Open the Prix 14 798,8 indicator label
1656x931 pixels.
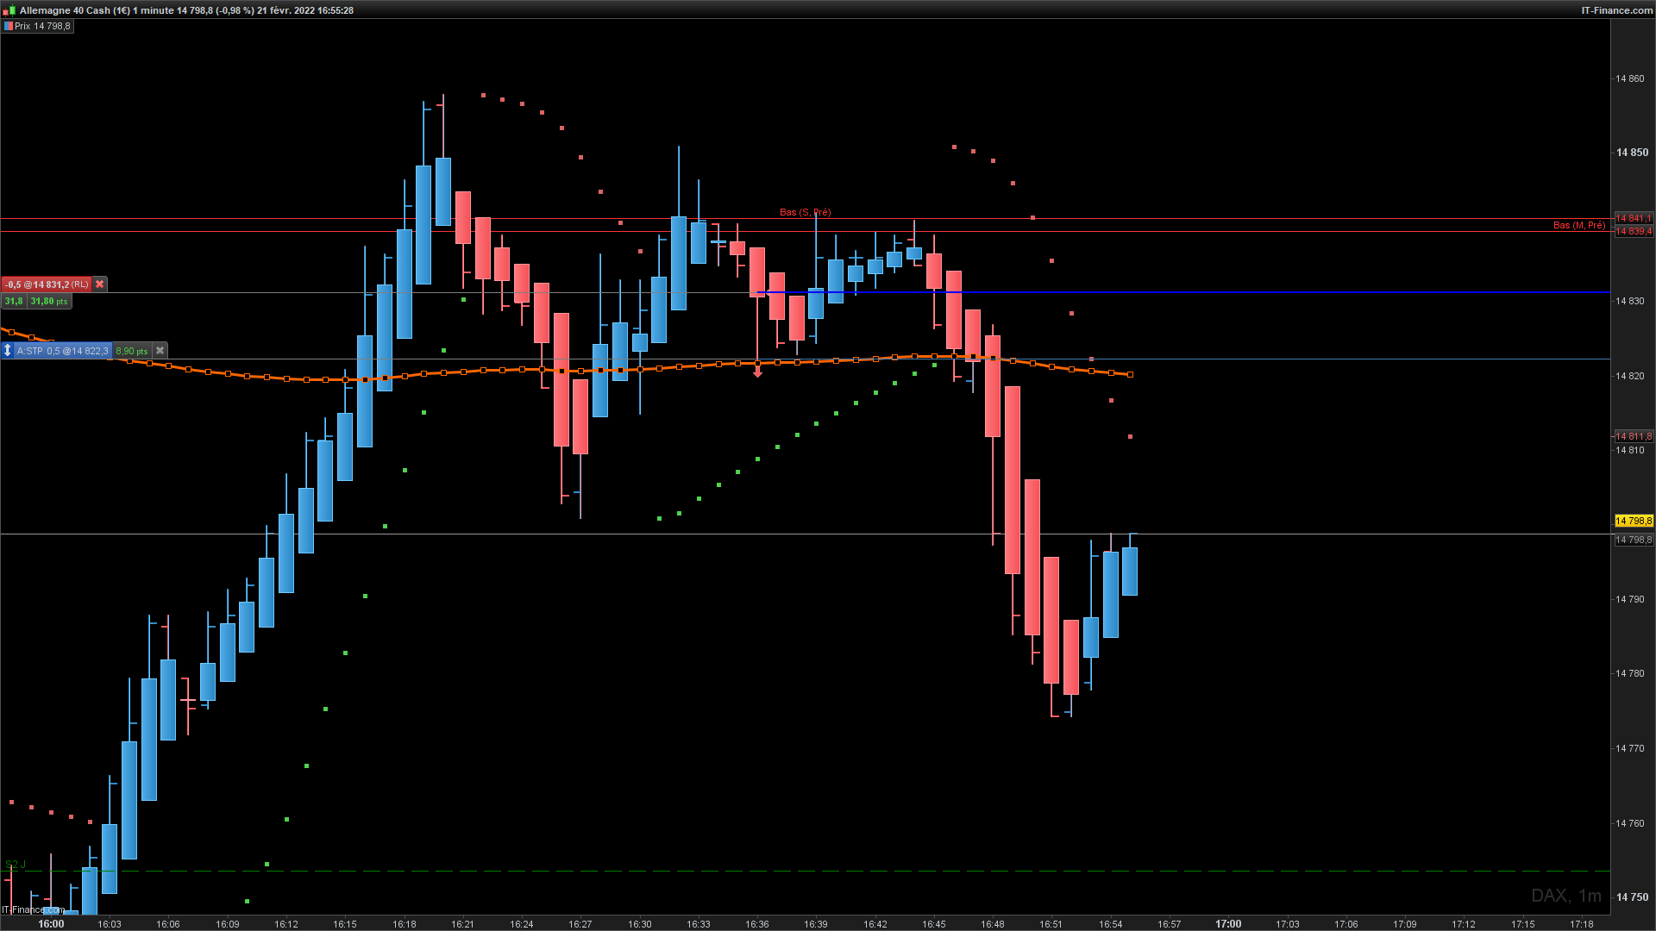42,26
